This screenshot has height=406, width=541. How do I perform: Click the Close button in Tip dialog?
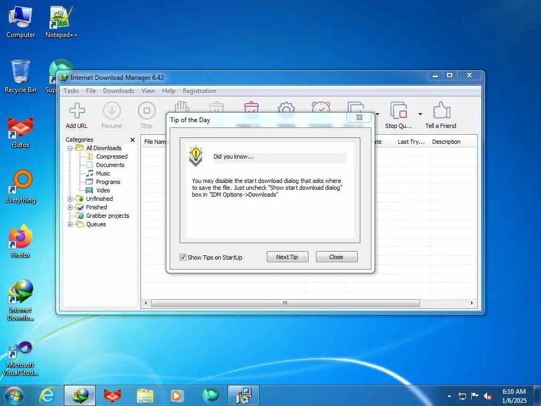pos(337,257)
